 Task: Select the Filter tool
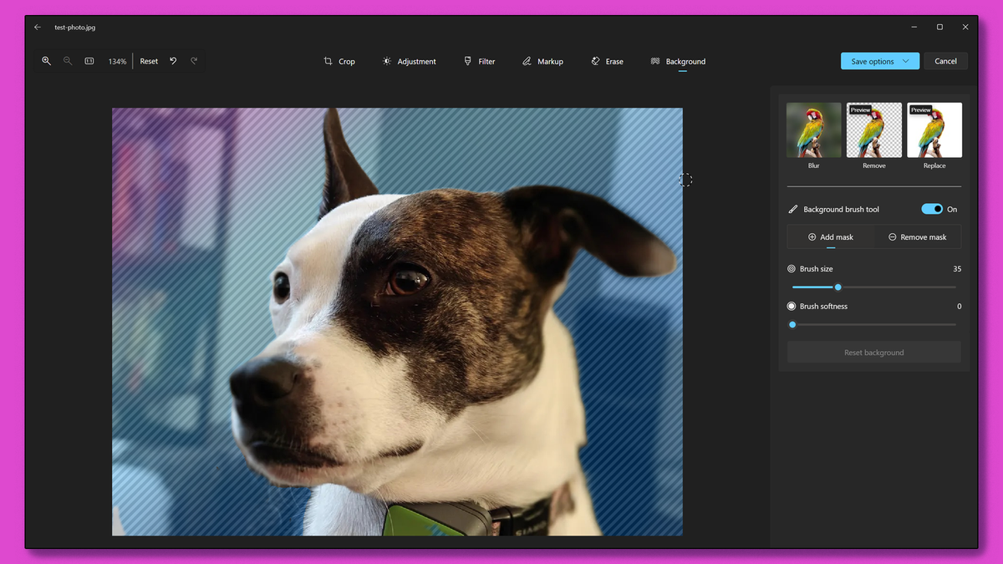pos(479,61)
